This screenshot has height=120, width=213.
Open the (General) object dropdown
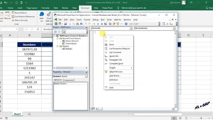coord(131,28)
